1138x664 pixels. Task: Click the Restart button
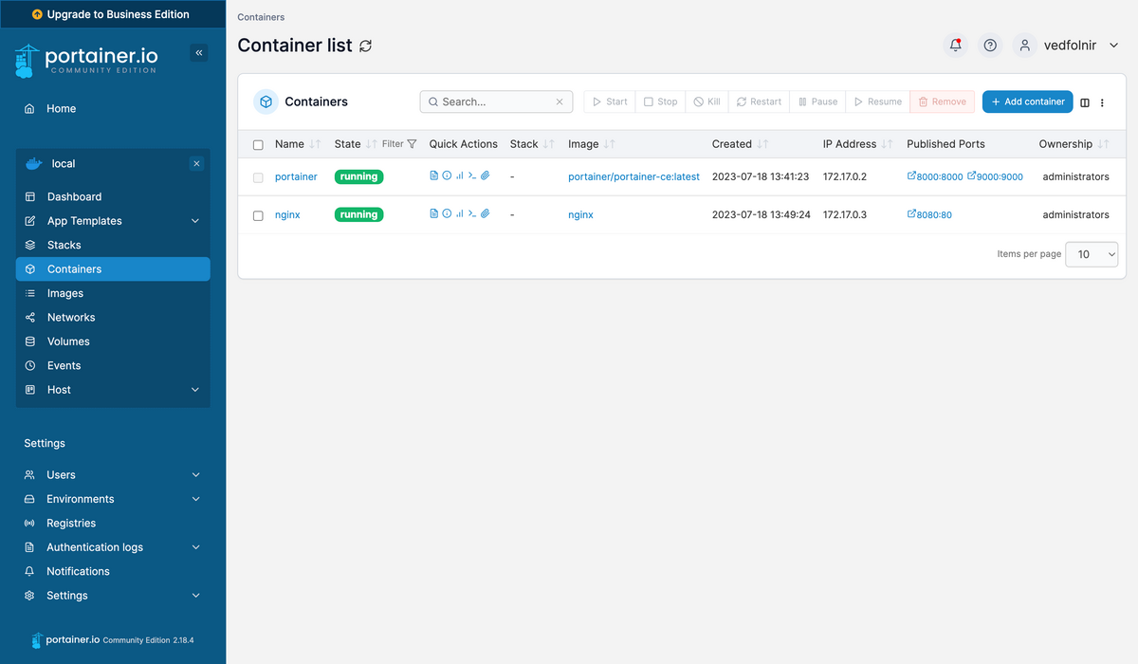point(759,101)
